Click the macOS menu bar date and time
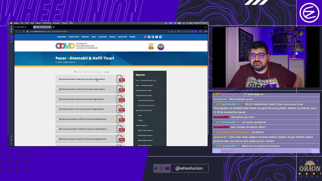 tap(200, 23)
